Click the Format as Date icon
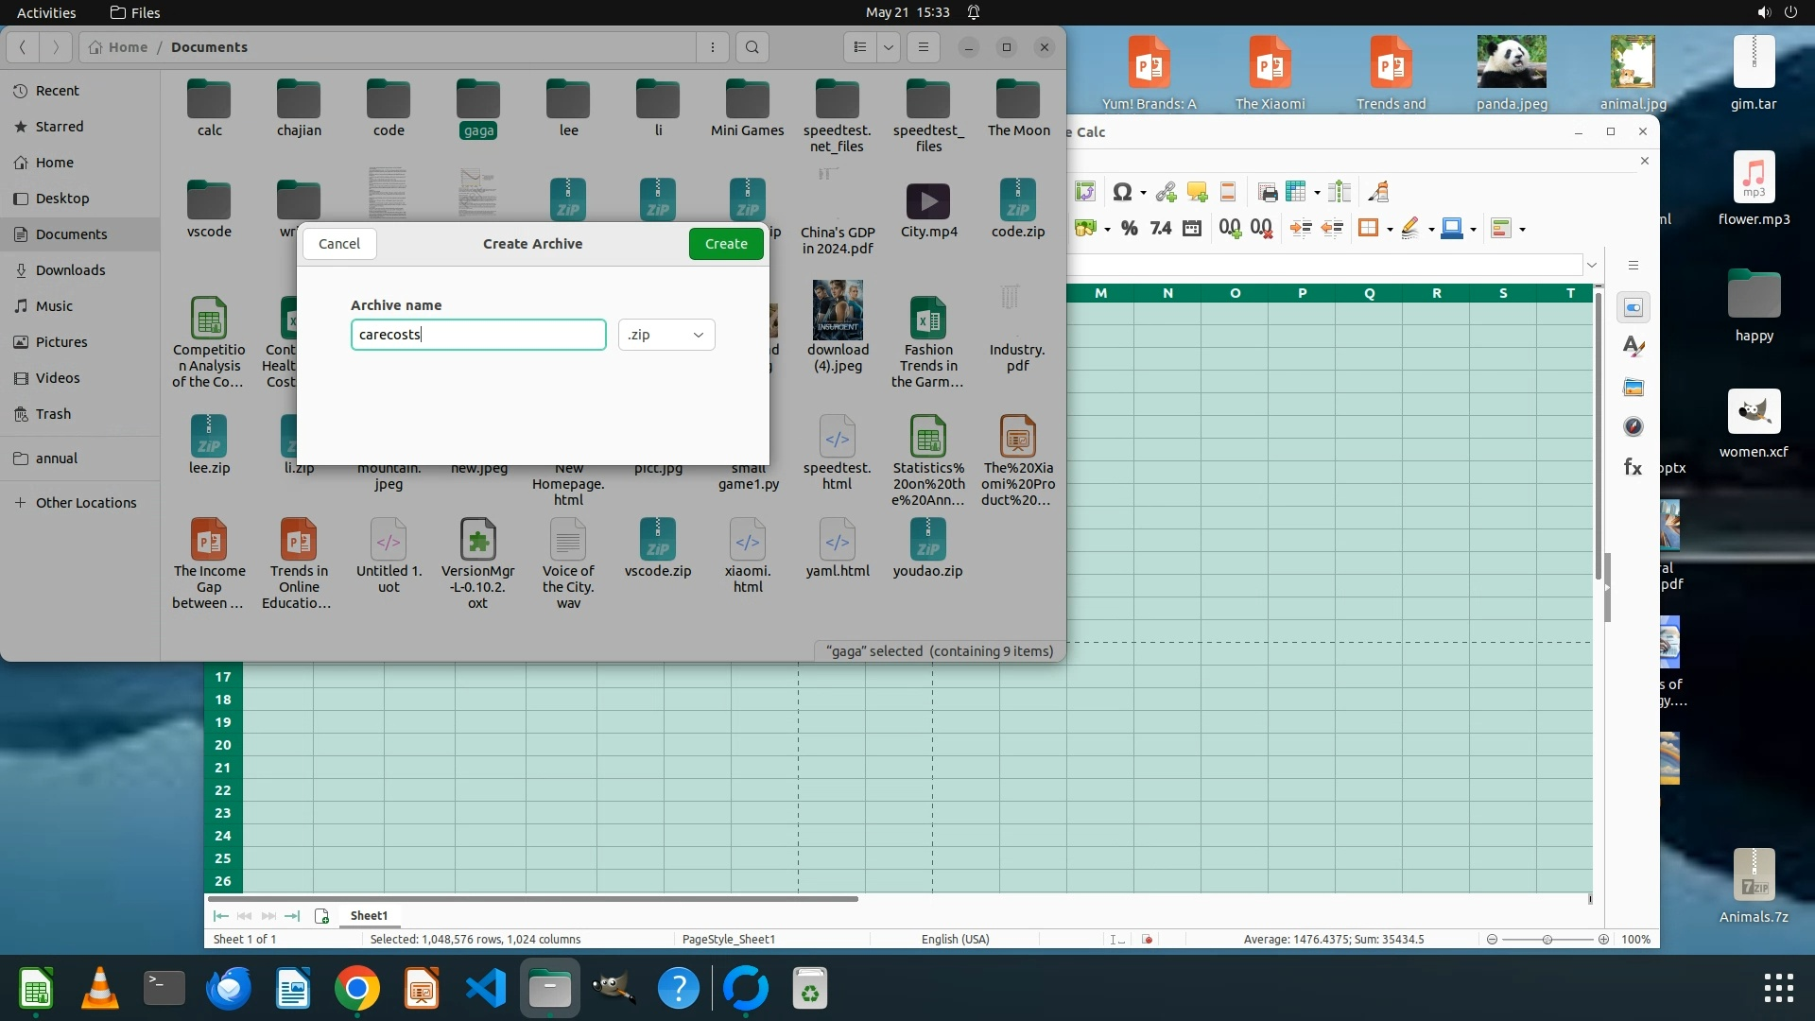 click(x=1191, y=228)
